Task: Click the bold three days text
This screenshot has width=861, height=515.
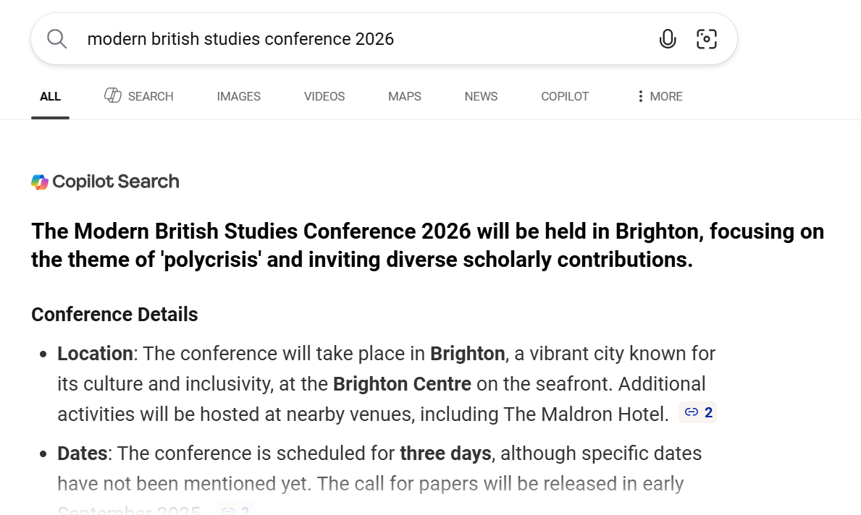Action: [445, 454]
